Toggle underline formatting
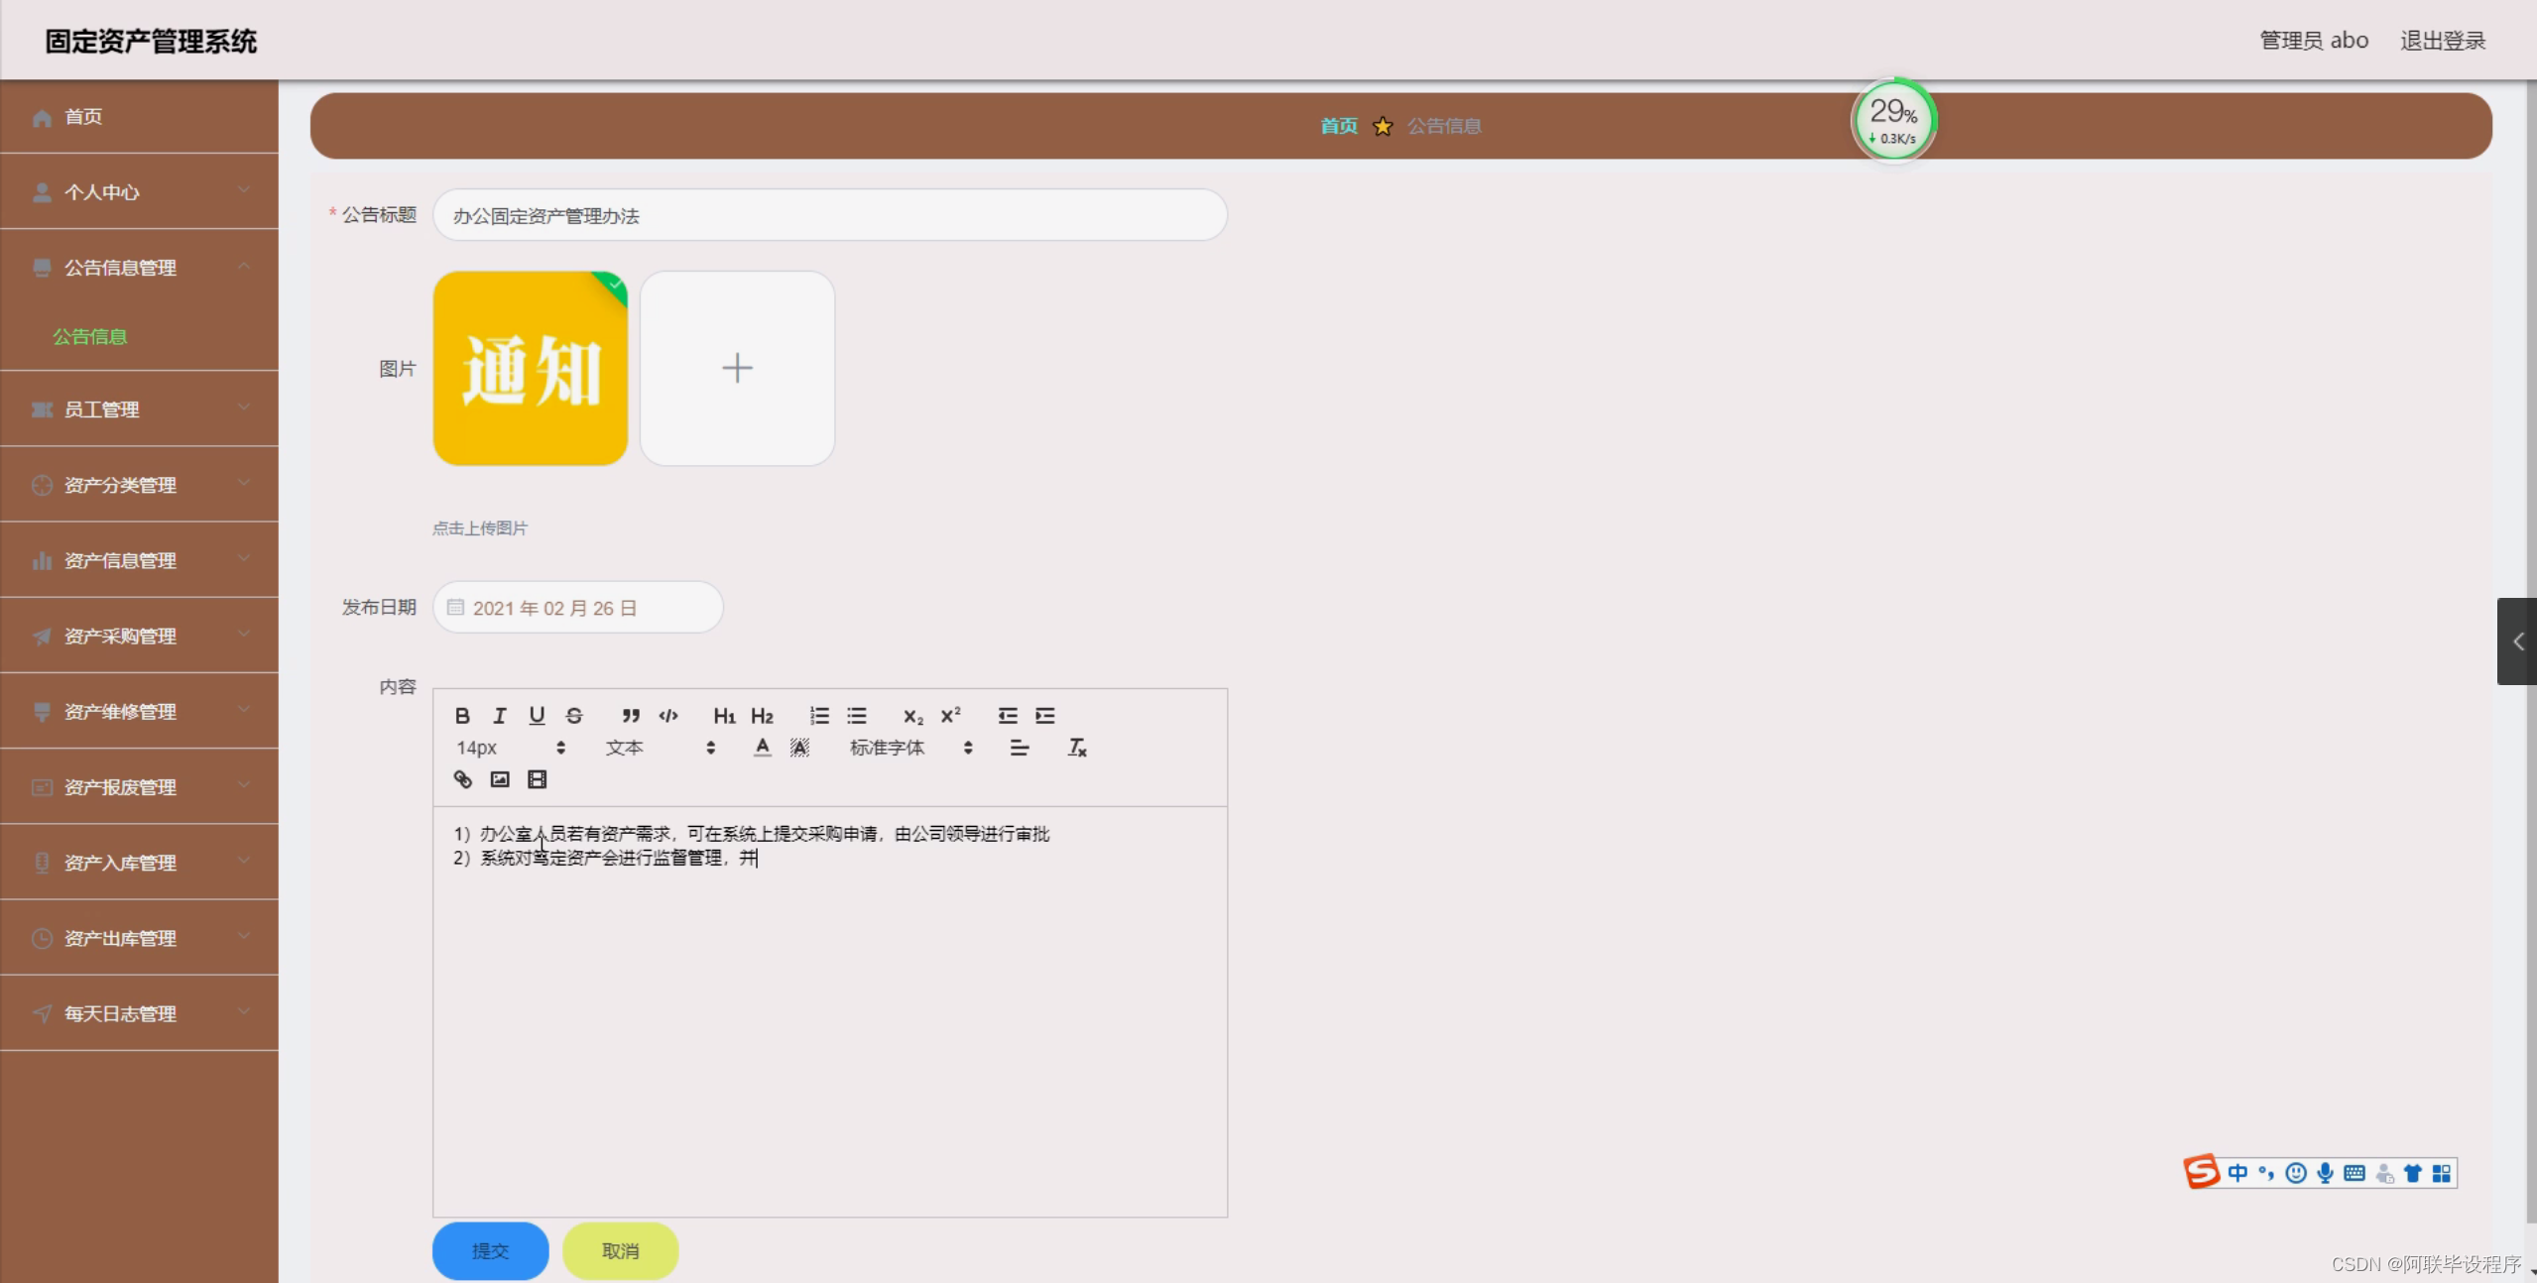2537x1283 pixels. click(x=537, y=716)
